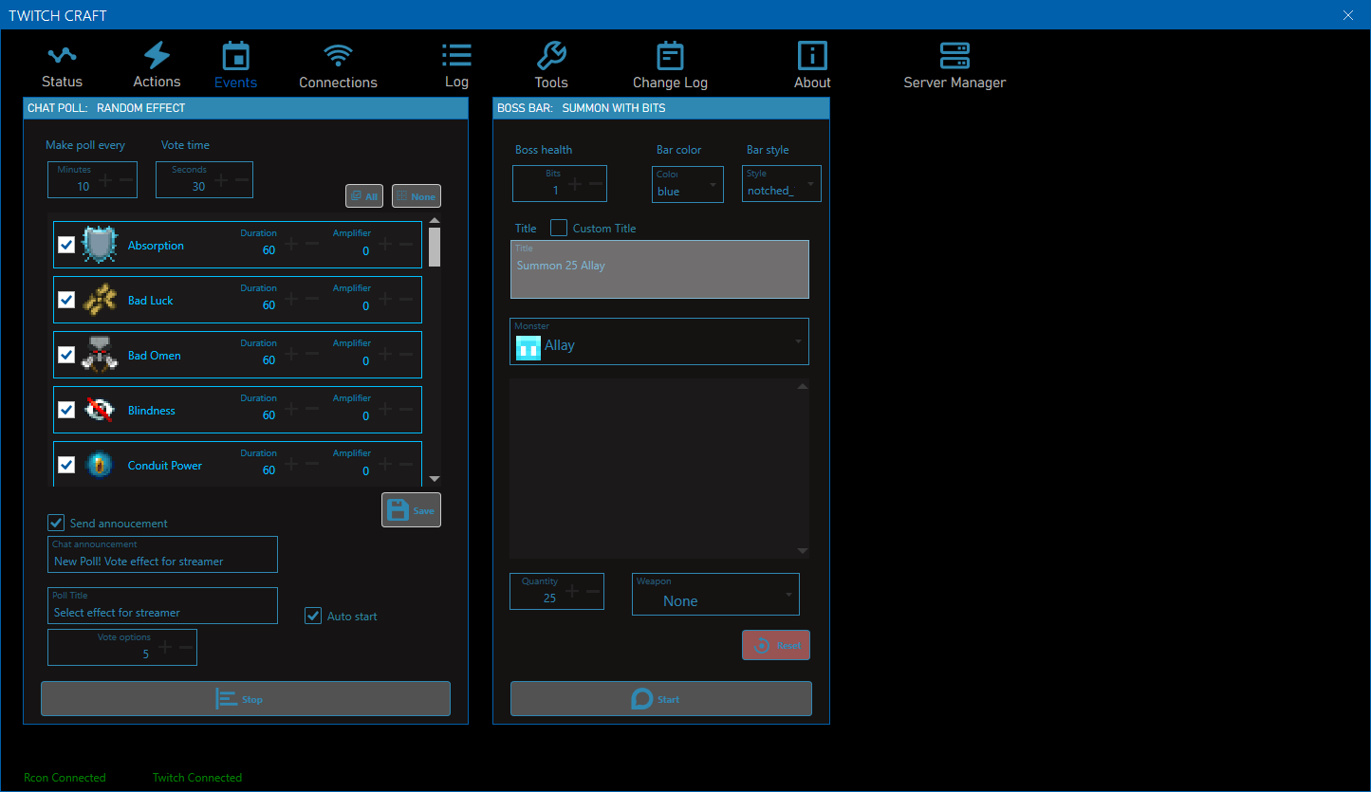Open the Tools wrench icon
Viewport: 1371px width, 792px height.
pyautogui.click(x=551, y=56)
